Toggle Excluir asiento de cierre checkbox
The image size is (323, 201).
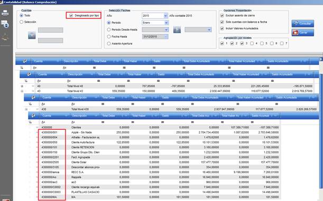222,15
